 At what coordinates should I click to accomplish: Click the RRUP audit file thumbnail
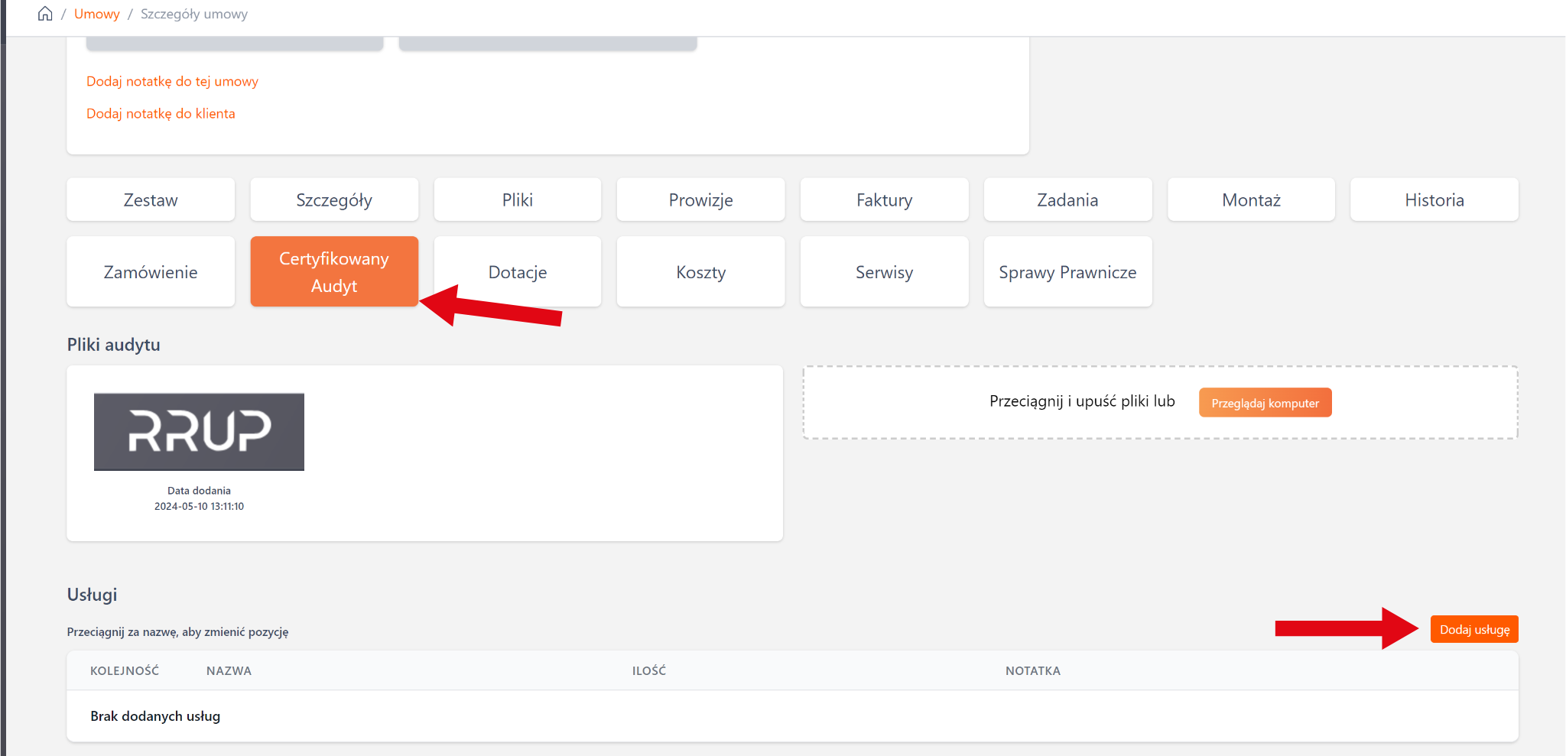click(x=199, y=432)
